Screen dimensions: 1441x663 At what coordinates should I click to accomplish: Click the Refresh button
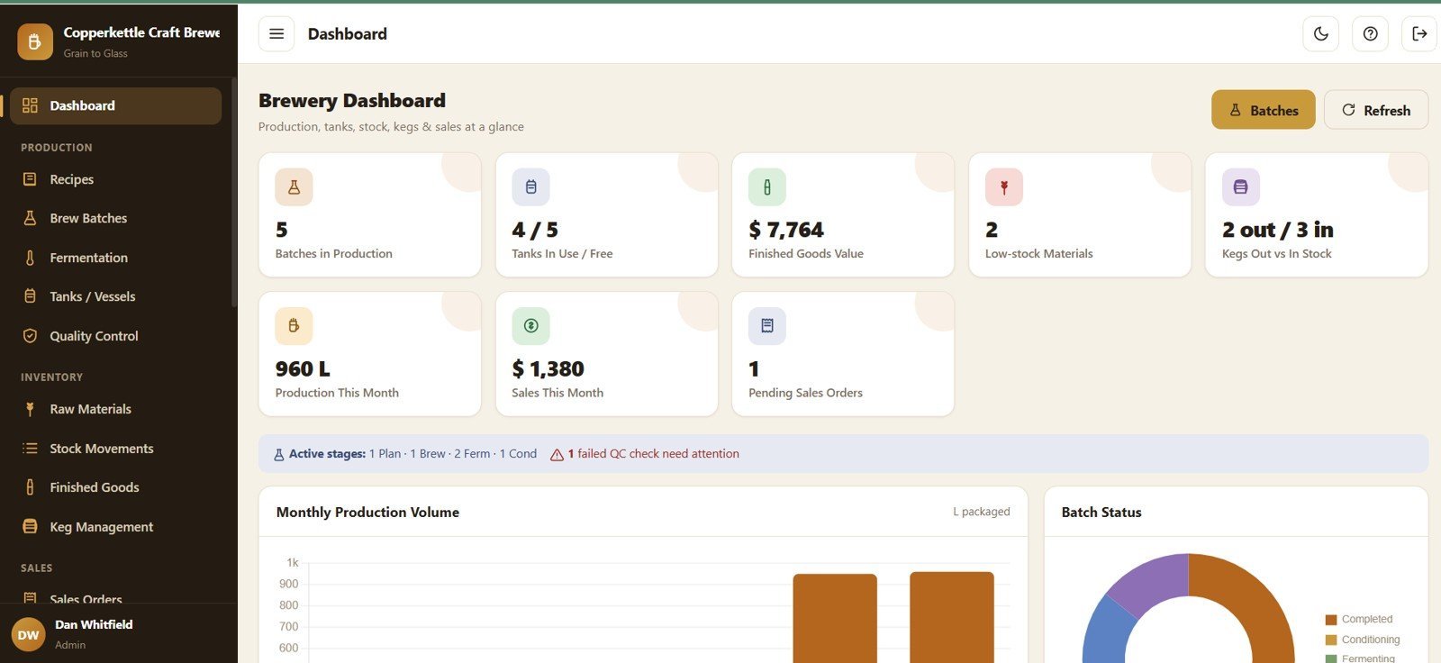point(1375,110)
